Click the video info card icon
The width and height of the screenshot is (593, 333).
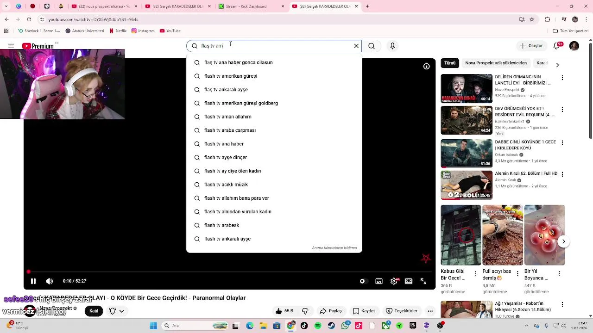[x=426, y=66]
